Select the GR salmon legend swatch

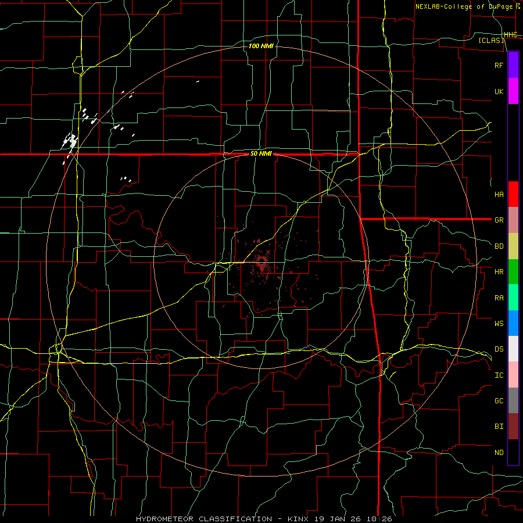click(513, 220)
